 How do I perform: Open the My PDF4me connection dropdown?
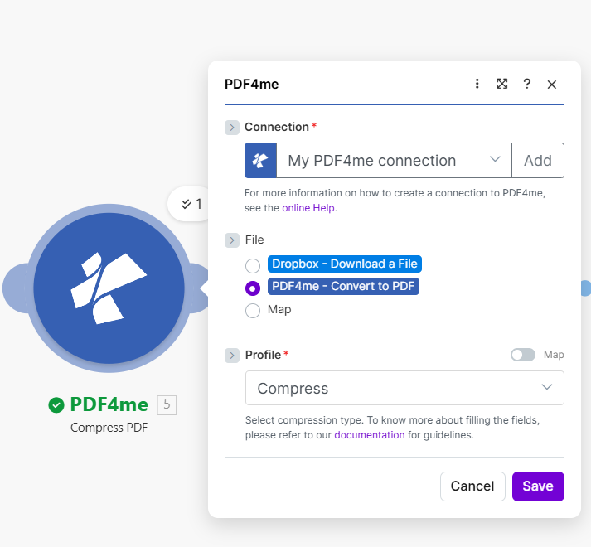point(394,160)
